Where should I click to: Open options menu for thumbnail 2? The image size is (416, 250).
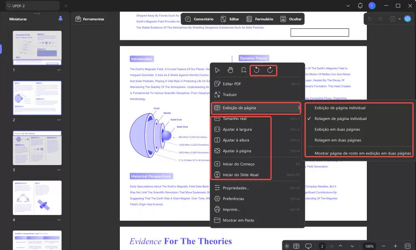tap(59, 120)
